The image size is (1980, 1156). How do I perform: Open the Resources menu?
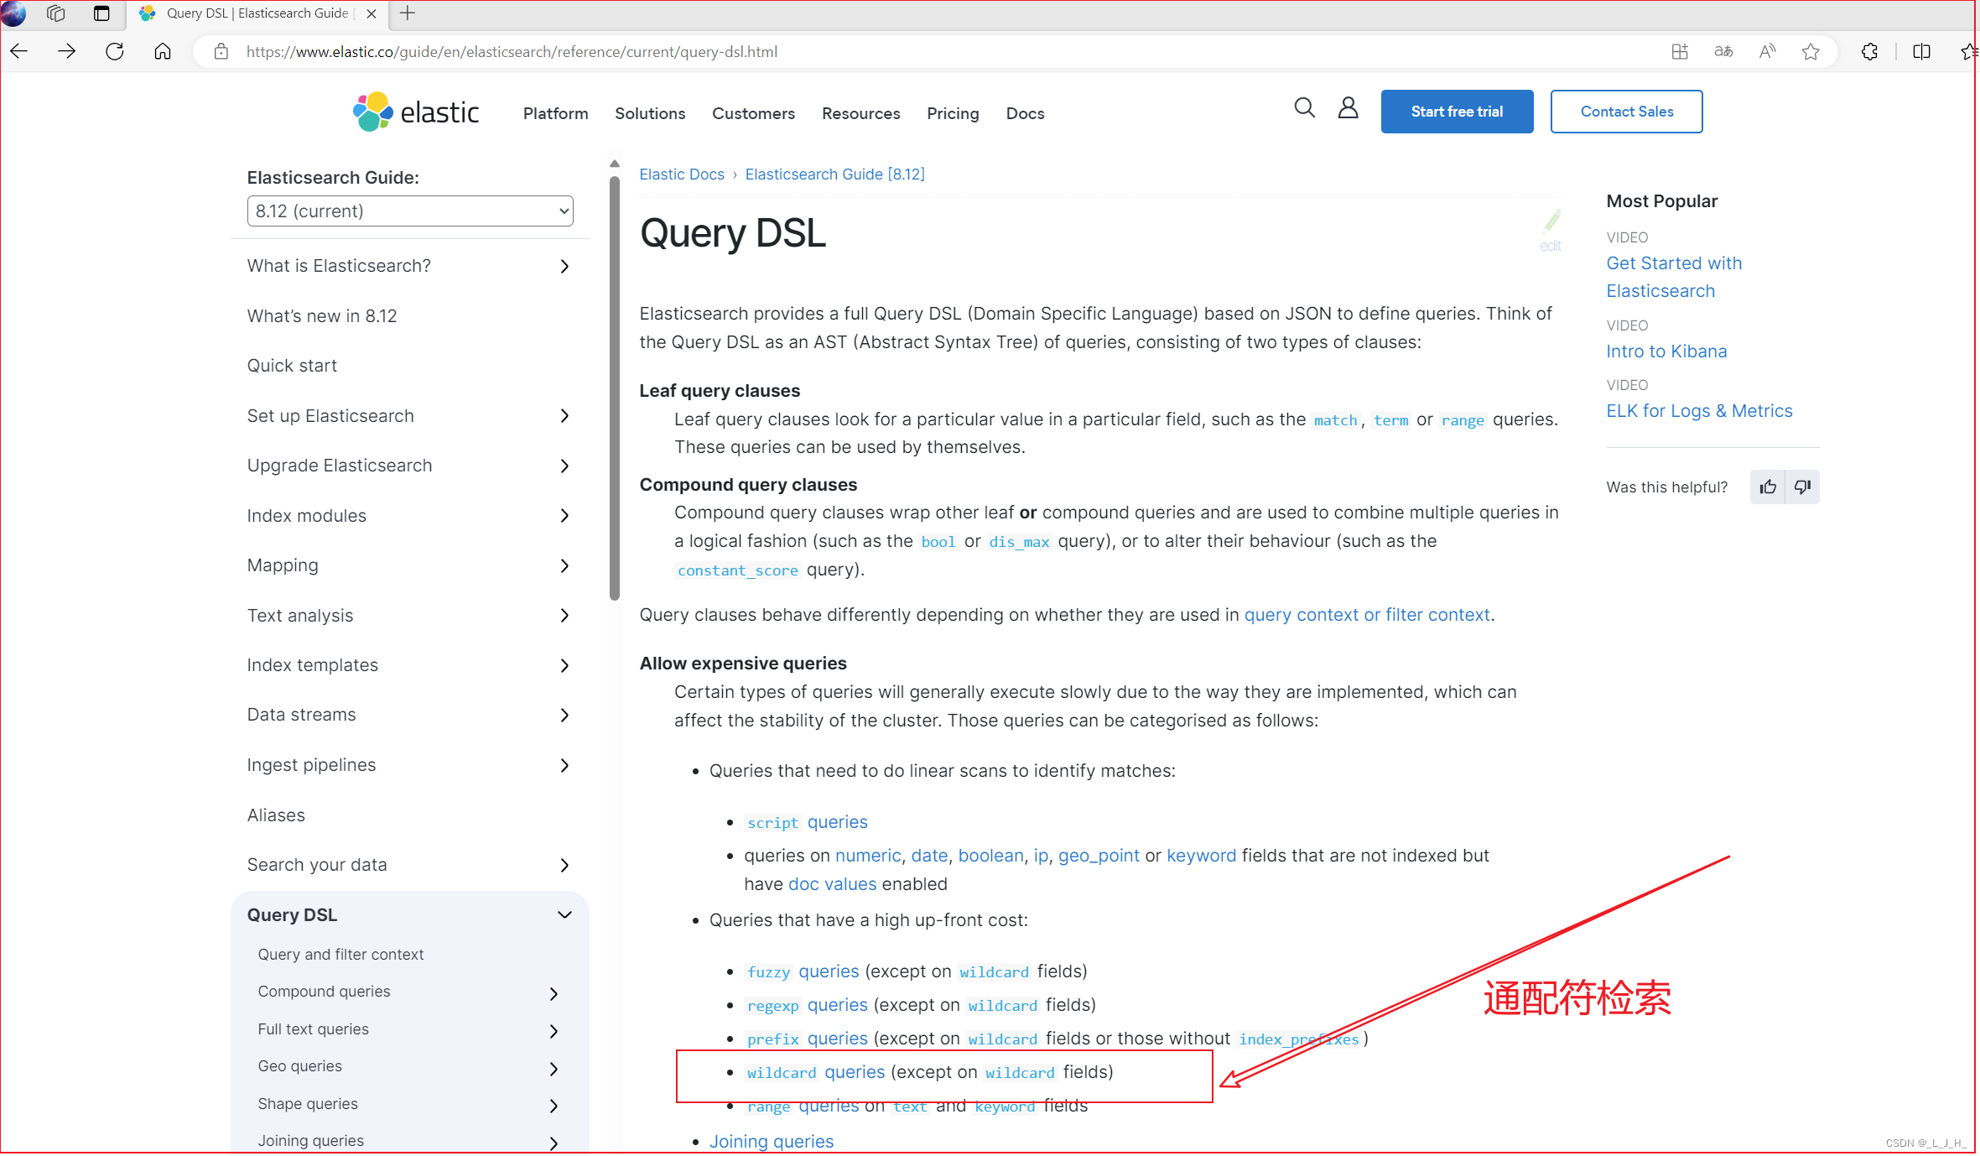tap(860, 113)
